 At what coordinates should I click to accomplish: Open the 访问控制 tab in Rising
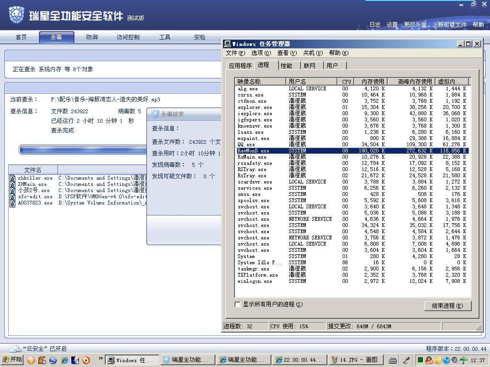pyautogui.click(x=128, y=37)
